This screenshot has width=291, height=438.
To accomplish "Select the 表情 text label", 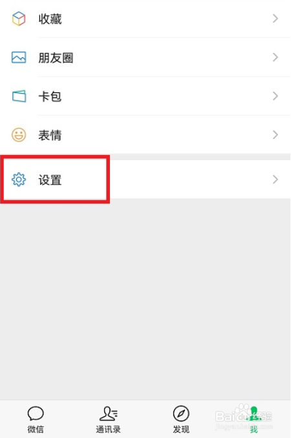I will (50, 135).
